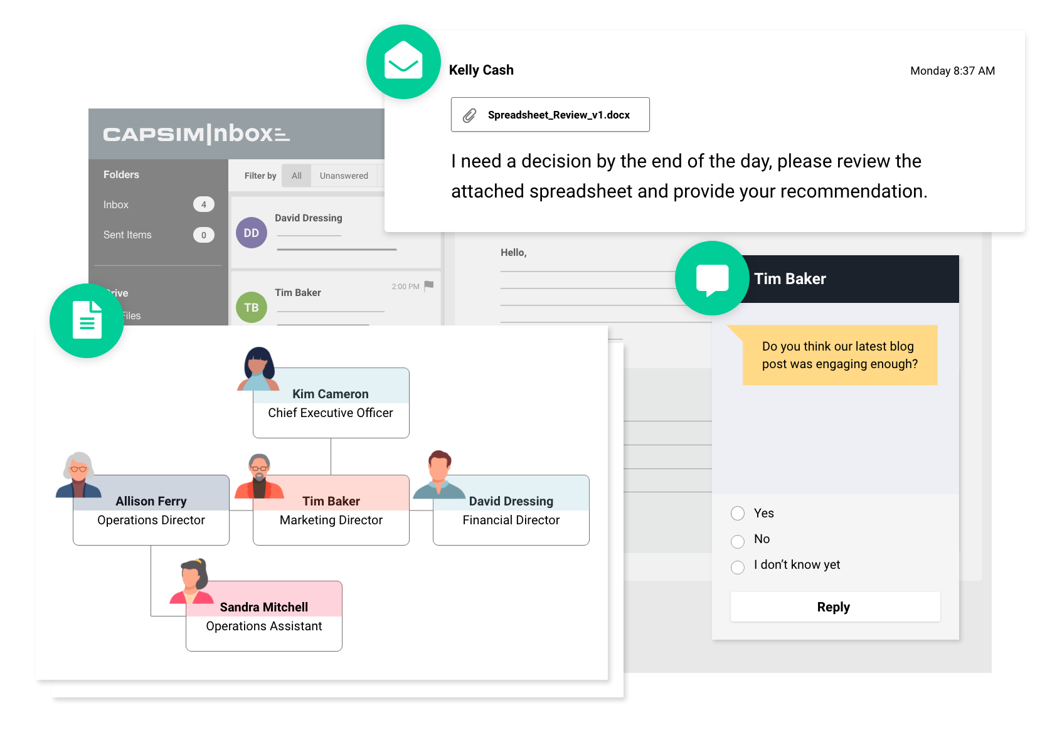
Task: Click the Reply button
Action: (834, 606)
